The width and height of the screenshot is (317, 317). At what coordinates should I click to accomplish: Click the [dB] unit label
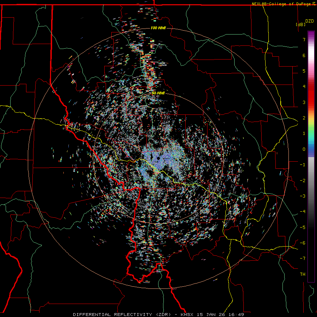click(300, 24)
